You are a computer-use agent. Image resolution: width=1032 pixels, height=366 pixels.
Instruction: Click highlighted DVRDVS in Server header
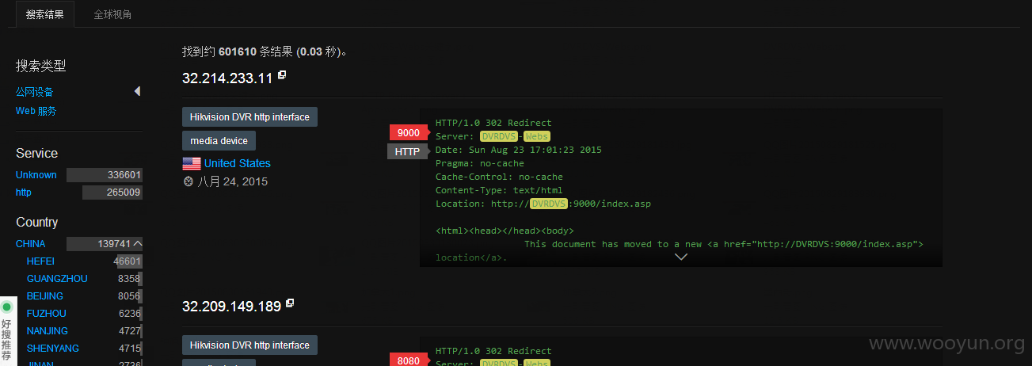(x=499, y=136)
